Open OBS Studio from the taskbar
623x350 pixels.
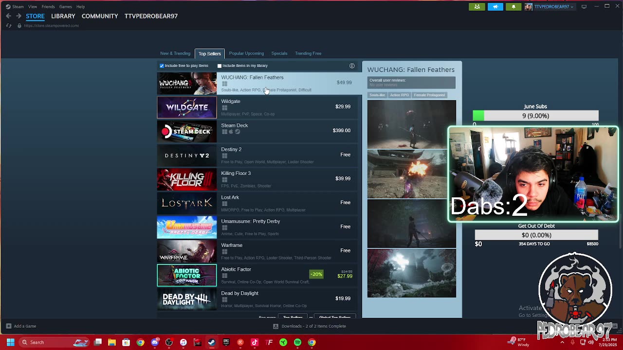[x=169, y=342]
